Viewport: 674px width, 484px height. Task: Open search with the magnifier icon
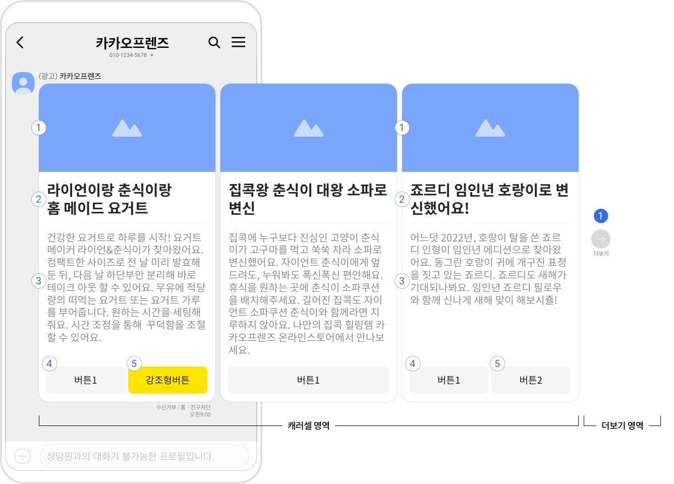click(x=214, y=42)
